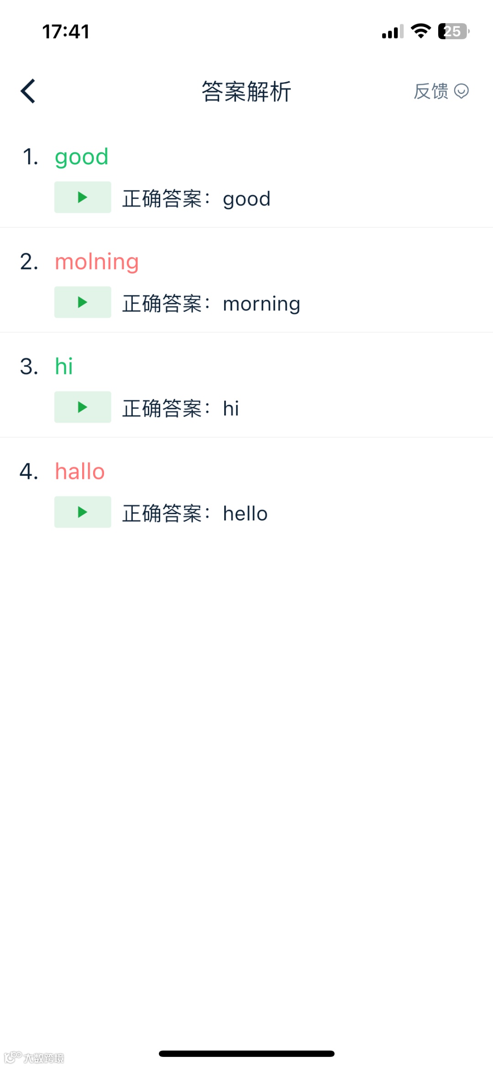Select the wrong answer 'hallo'
Viewport: 493px width, 1067px height.
[x=80, y=472]
